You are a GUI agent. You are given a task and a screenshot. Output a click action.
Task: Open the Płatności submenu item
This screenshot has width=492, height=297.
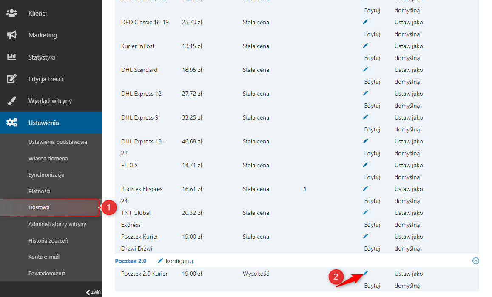click(39, 191)
